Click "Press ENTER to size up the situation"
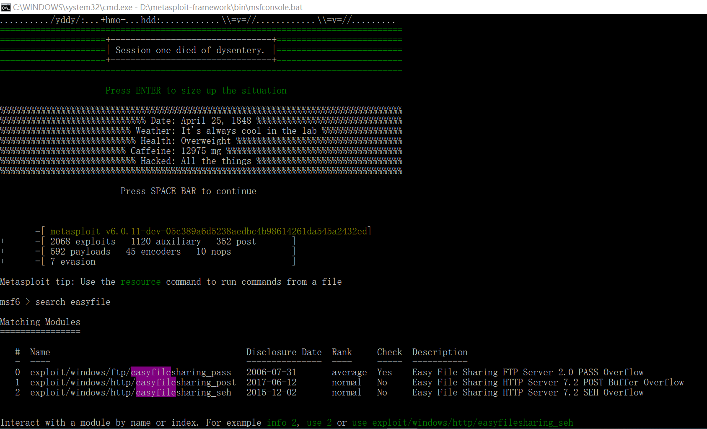The height and width of the screenshot is (429, 707). coord(196,91)
